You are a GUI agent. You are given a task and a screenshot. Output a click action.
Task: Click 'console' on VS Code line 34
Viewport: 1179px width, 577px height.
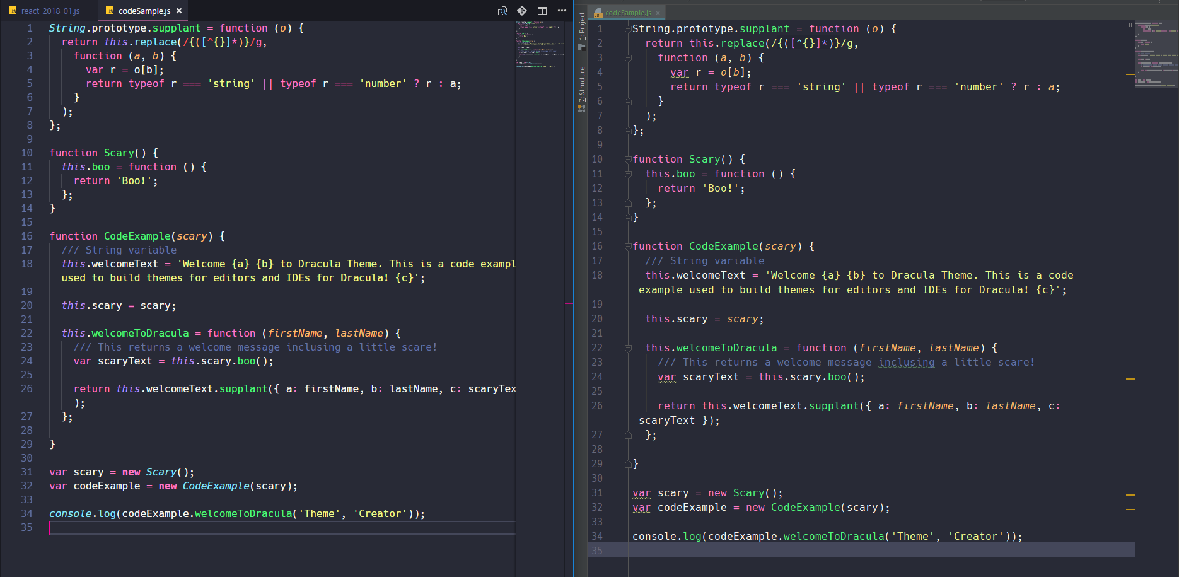coord(71,513)
